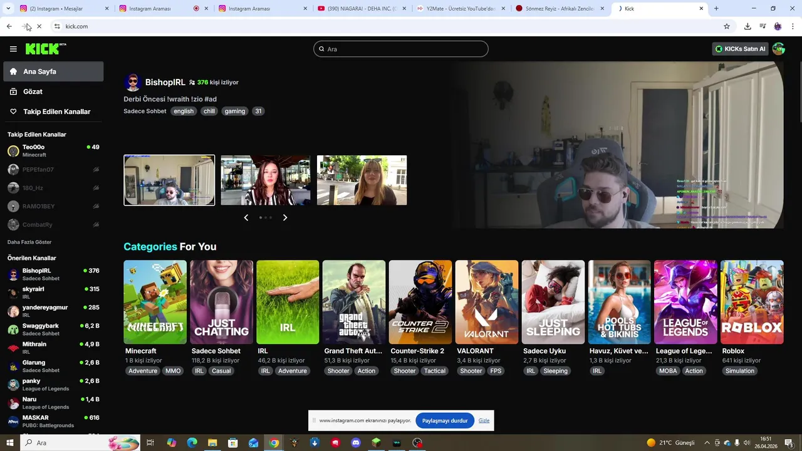Click the chill tag on featured stream
802x451 pixels.
tap(209, 111)
